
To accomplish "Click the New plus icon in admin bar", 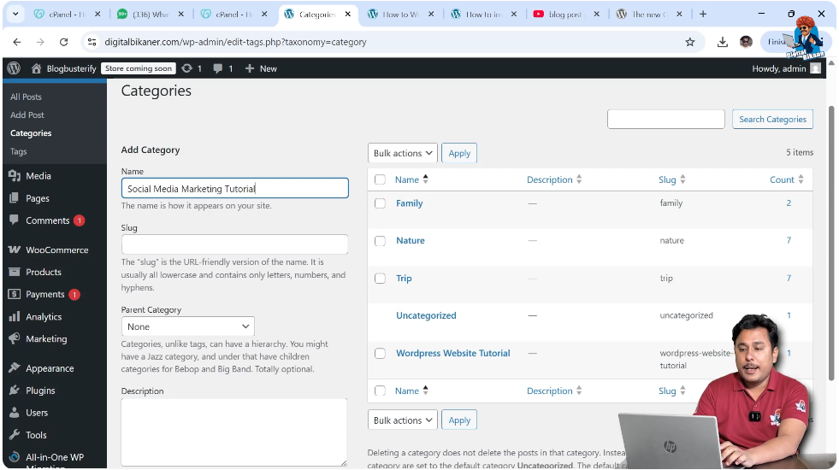I will tap(250, 68).
